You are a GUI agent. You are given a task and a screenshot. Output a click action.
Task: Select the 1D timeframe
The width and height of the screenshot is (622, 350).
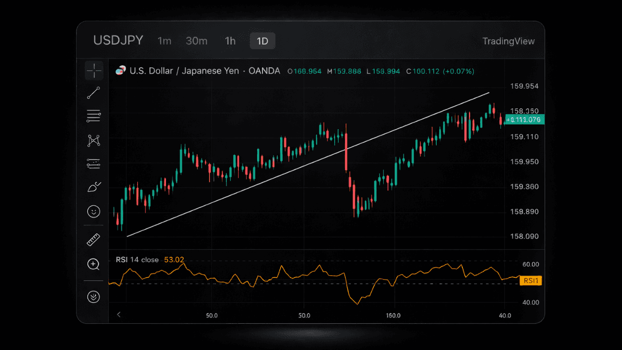coord(263,41)
